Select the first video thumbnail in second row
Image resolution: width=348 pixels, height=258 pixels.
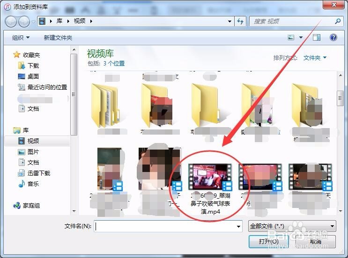(109, 169)
